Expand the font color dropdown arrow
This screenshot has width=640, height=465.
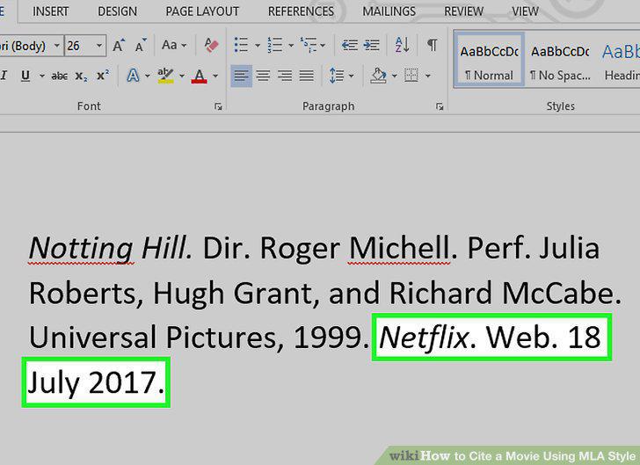[215, 76]
